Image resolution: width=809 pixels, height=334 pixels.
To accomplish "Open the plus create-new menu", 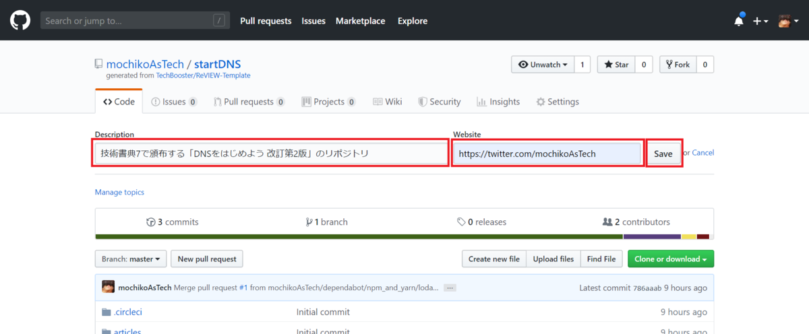I will click(x=760, y=21).
